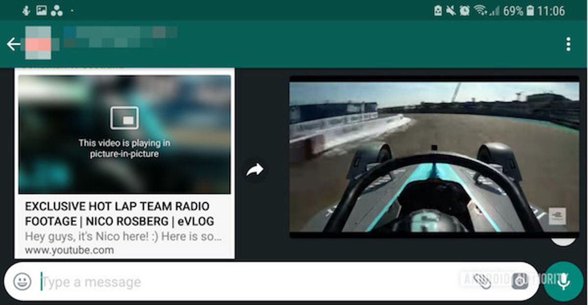Tap the image notification icon in status bar

tap(42, 11)
